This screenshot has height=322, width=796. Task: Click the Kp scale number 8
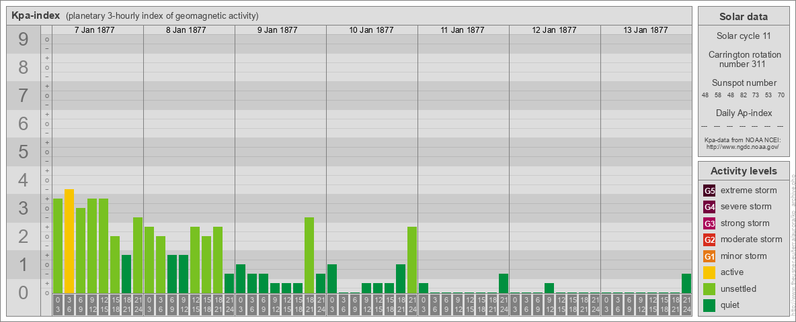click(24, 67)
